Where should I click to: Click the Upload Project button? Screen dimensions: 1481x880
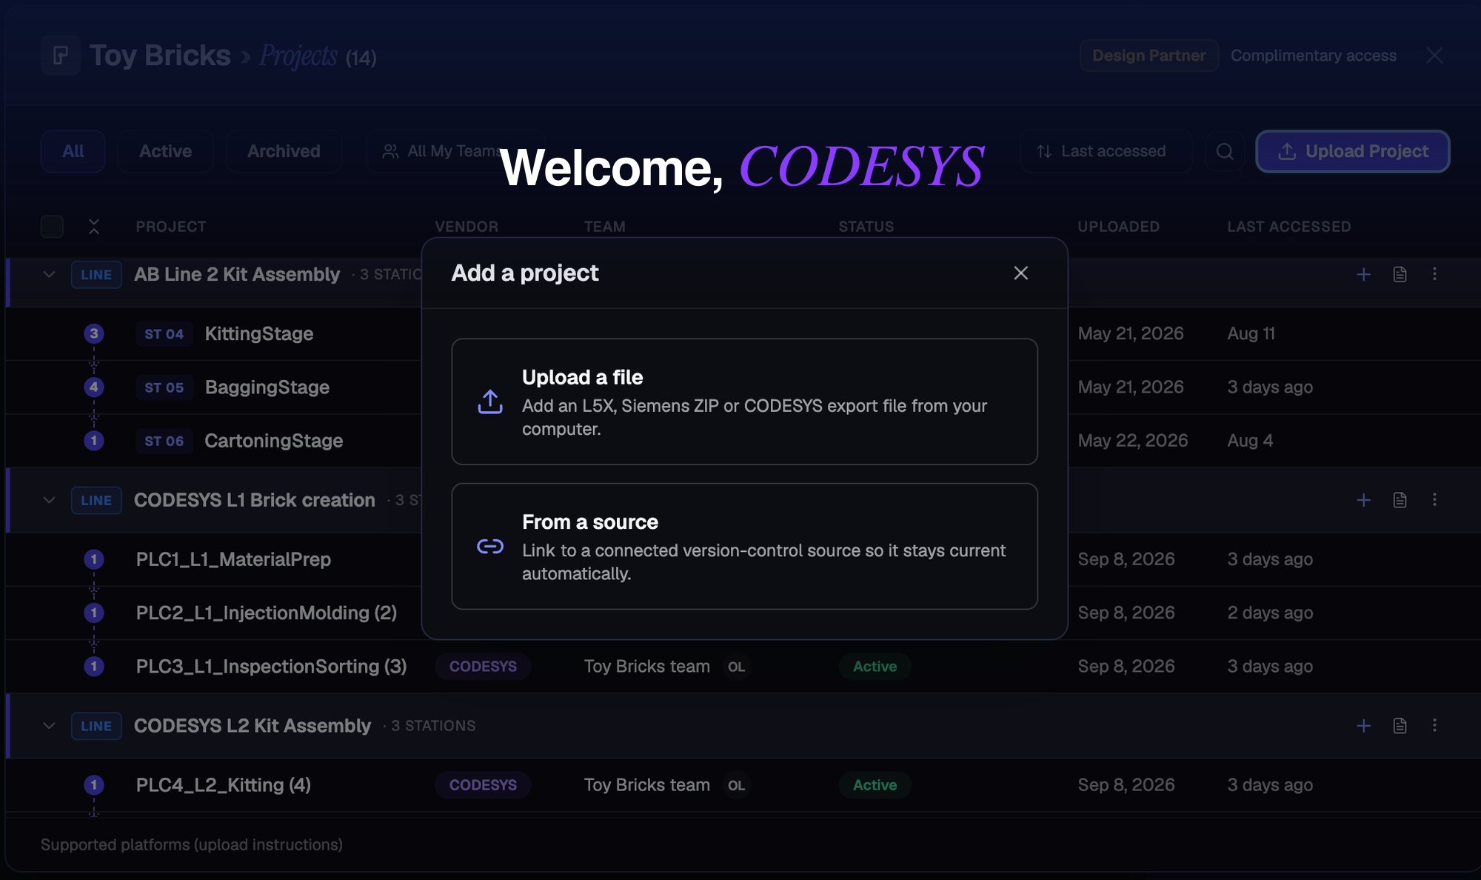click(1353, 151)
